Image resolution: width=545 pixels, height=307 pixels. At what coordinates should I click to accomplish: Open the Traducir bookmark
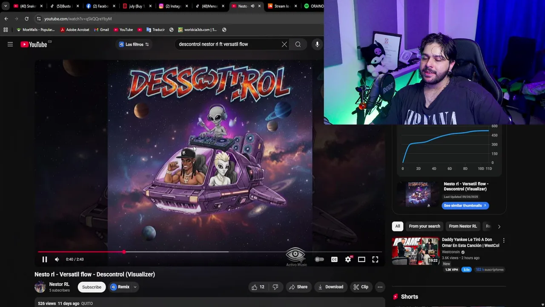tap(155, 30)
